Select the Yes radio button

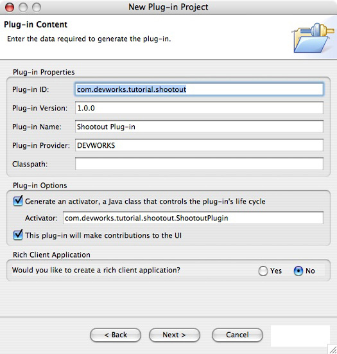pos(263,270)
